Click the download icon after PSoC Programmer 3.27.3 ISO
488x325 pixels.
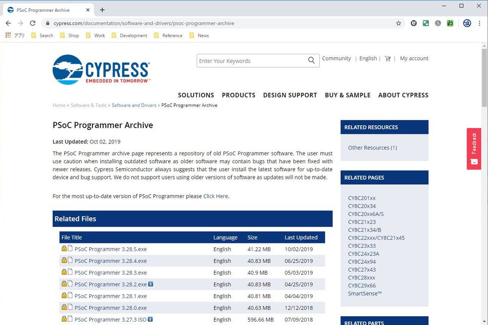[150, 319]
